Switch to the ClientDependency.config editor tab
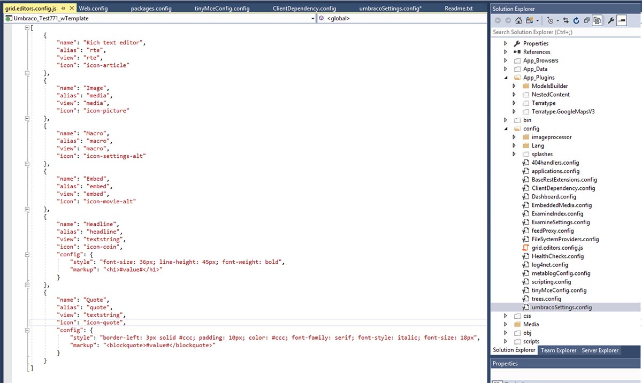The image size is (642, 383). coord(304,9)
